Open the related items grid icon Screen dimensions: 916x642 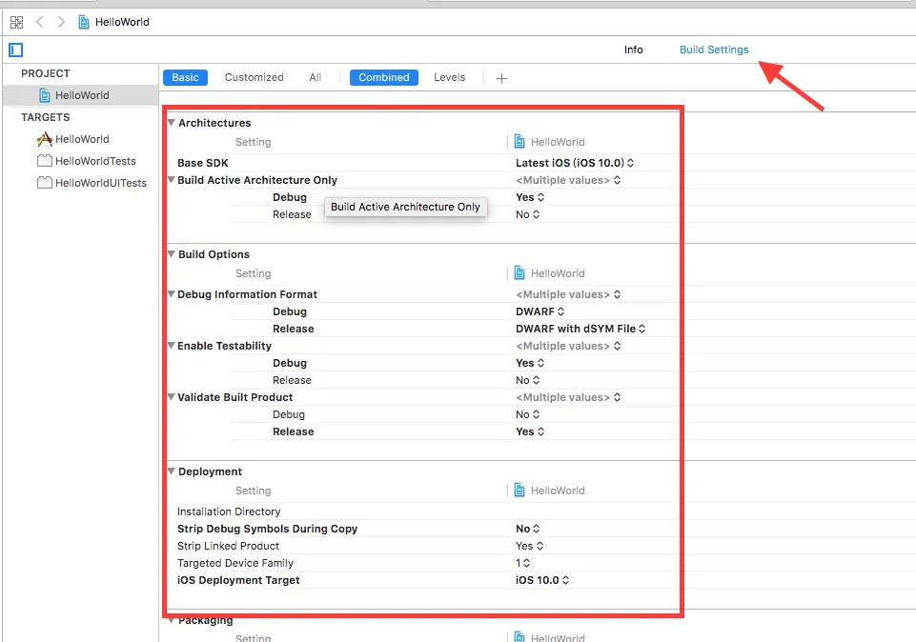pyautogui.click(x=16, y=22)
